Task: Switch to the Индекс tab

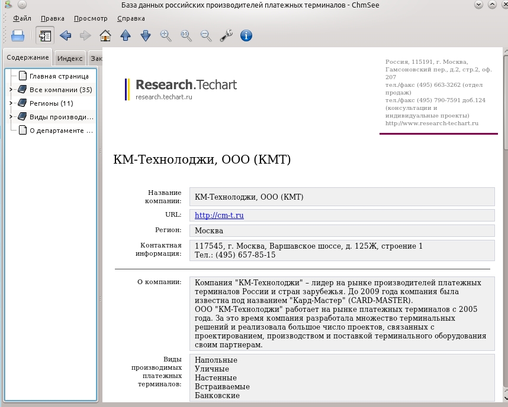Action: click(70, 58)
